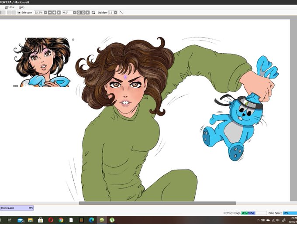The image size is (297, 225).
Task: Open uTorrent from the taskbar
Action: coord(112,220)
